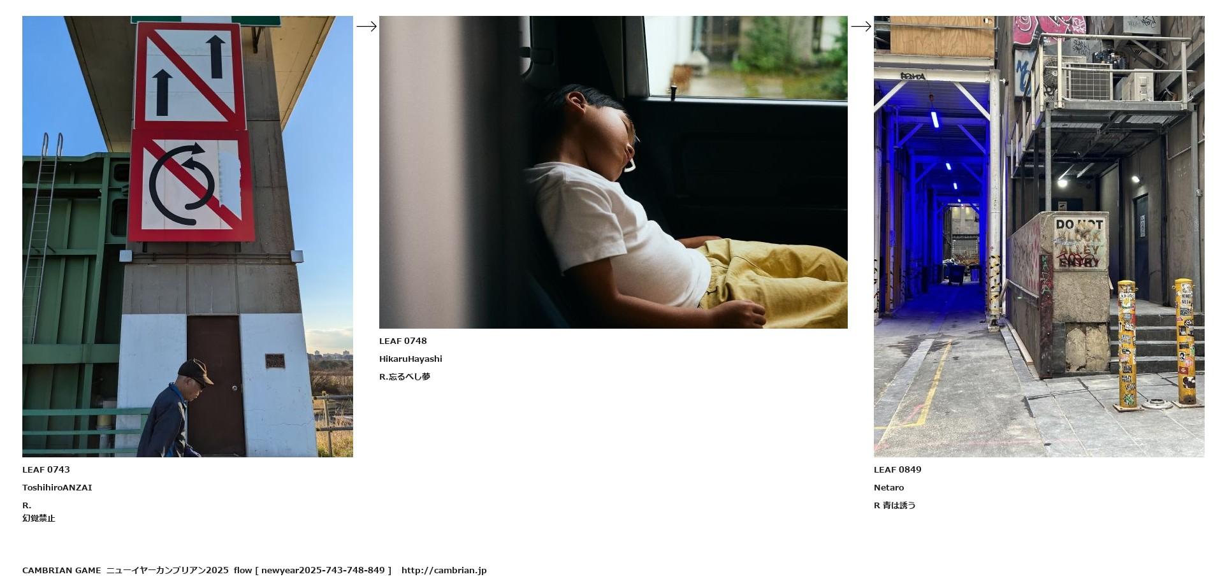1227x586 pixels.
Task: Click the LEAF 0748 label
Action: 403,341
